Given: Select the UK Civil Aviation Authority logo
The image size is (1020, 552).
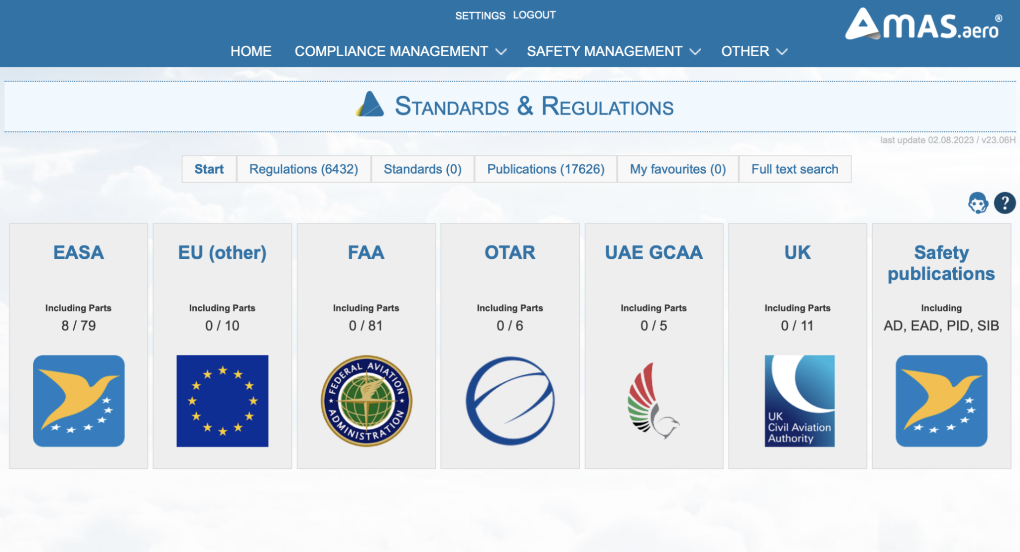Looking at the screenshot, I should click(798, 400).
